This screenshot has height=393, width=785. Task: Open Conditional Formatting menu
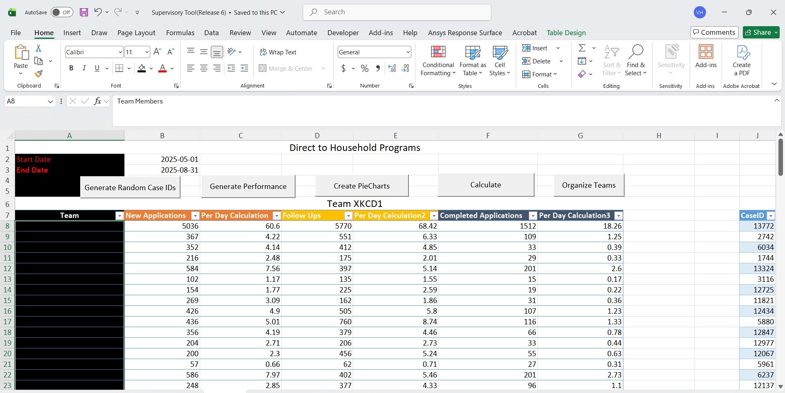click(x=438, y=61)
